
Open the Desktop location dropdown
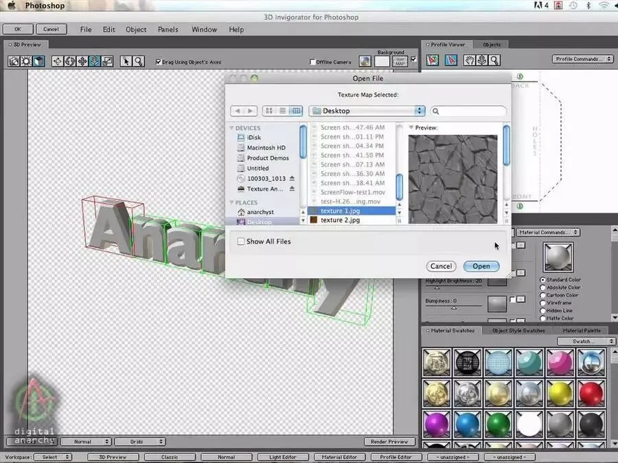(x=367, y=111)
